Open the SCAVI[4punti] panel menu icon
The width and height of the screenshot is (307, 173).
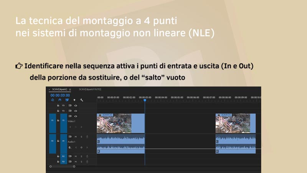pos(70,90)
